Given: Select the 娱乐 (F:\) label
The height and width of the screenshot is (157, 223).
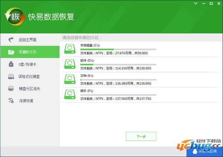Looking at the screenshot, I should pyautogui.click(x=87, y=91).
